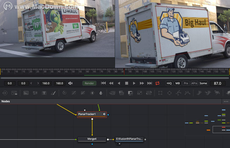Toggle APrx auto proxy mode
230x148 pixels.
pos(194,83)
